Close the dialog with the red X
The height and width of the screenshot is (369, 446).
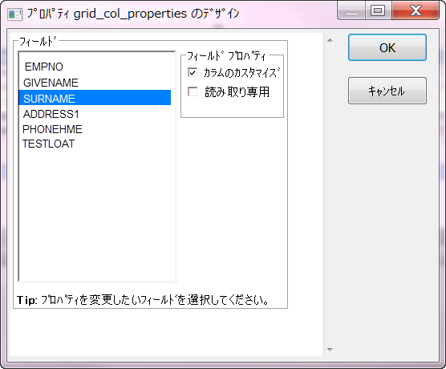[x=416, y=10]
